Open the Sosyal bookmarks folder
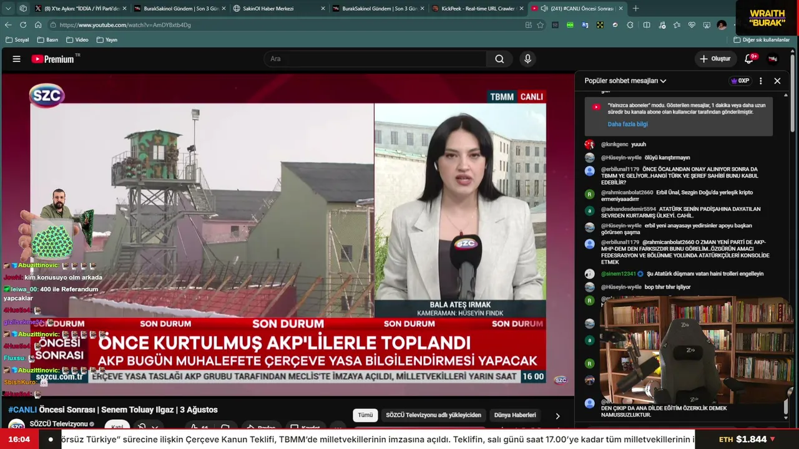Viewport: 799px width, 449px height. coord(17,40)
